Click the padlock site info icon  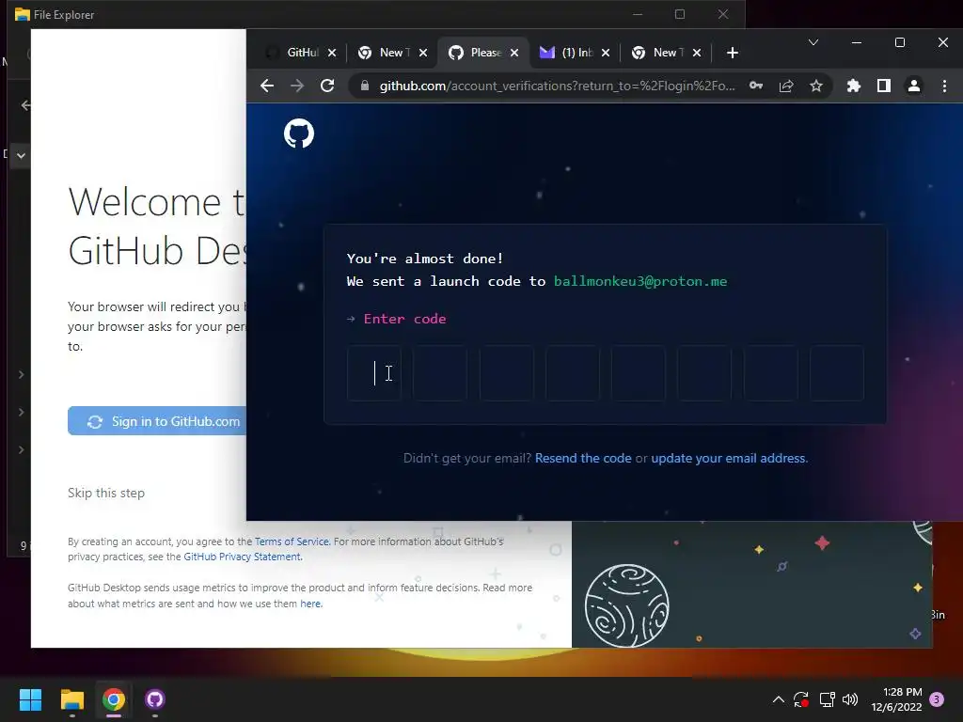pos(365,86)
